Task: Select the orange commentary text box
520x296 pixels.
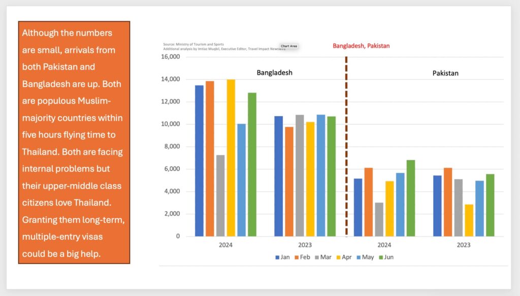Action: click(74, 142)
